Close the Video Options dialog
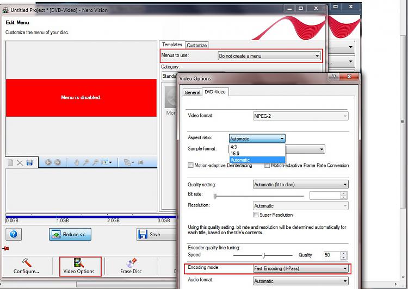Viewport: 408px width, 289px height. [349, 77]
